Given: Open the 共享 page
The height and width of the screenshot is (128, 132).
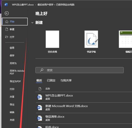Looking at the screenshot, I should coord(12,97).
